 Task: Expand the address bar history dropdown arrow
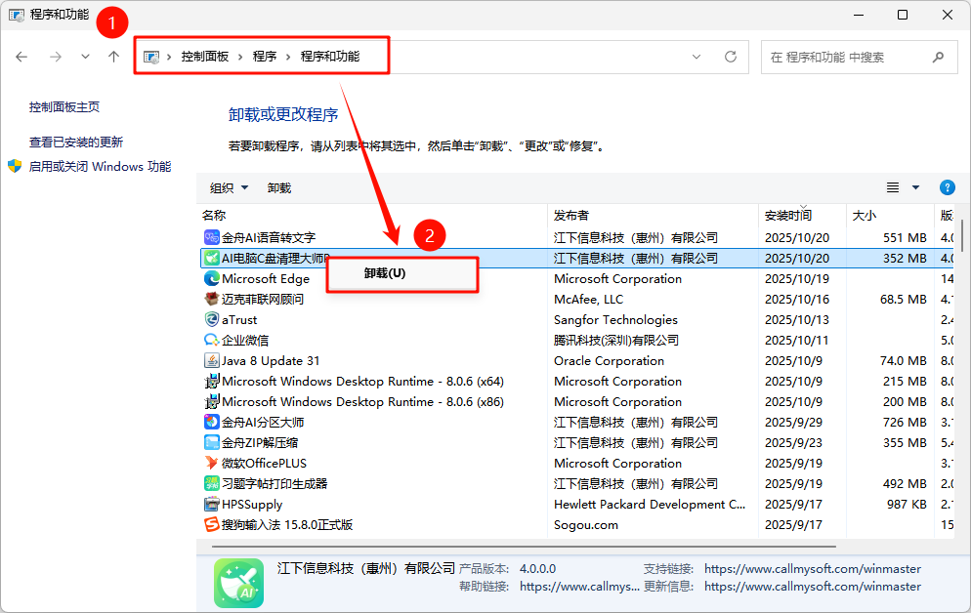tap(697, 57)
